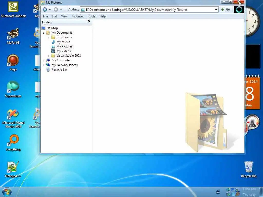
Task: Expand the My Computer node
Action: click(43, 61)
